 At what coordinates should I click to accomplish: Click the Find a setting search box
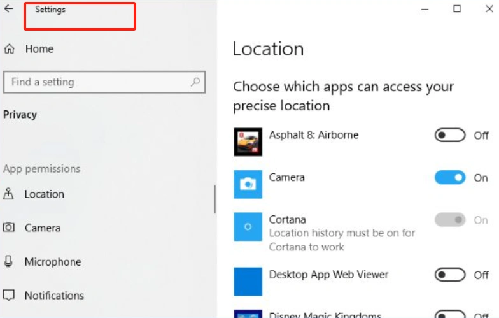point(95,82)
